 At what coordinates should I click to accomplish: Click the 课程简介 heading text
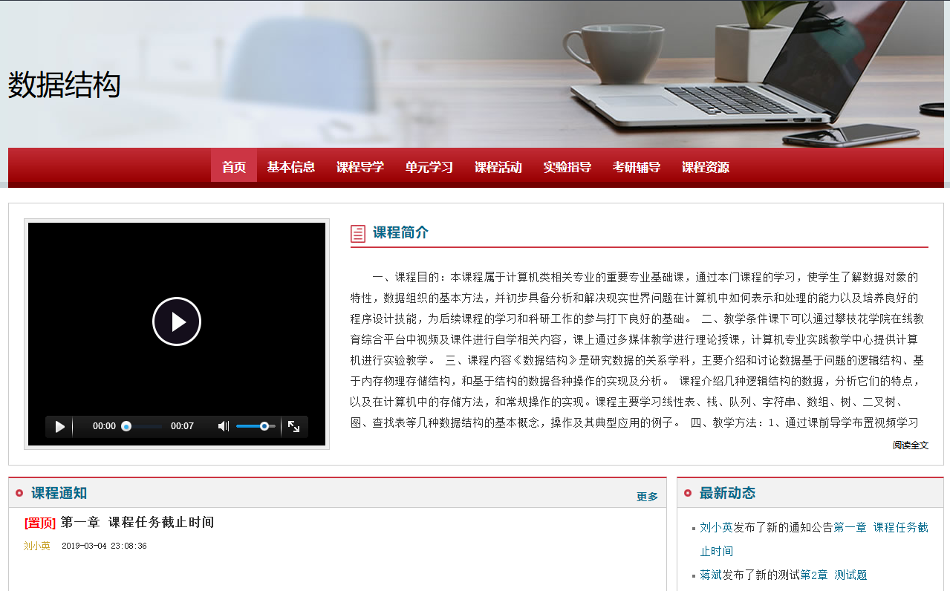click(x=400, y=232)
